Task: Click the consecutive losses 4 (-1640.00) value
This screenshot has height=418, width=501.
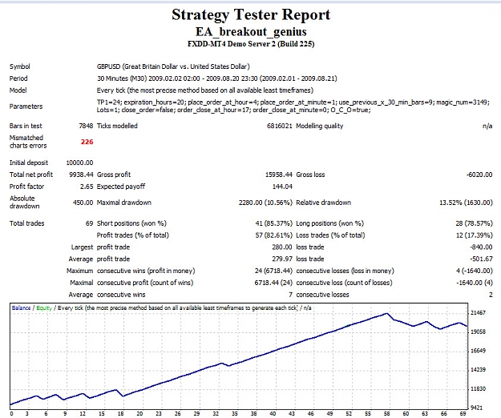Action: 475,271
